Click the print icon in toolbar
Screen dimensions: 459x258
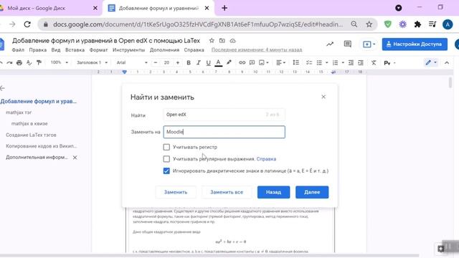pyautogui.click(x=19, y=62)
